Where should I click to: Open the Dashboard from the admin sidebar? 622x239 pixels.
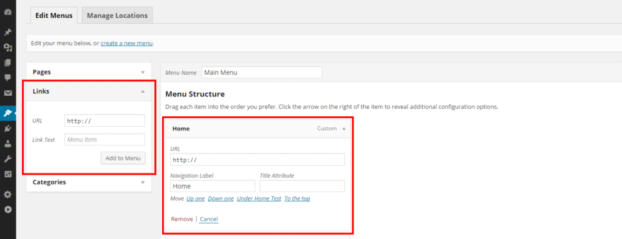(x=8, y=12)
